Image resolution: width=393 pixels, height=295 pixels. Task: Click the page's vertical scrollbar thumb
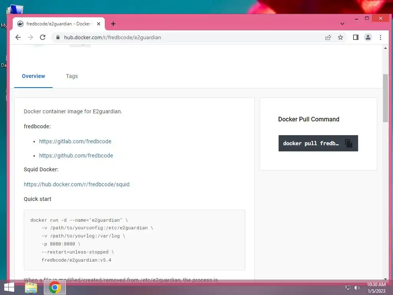click(x=385, y=98)
